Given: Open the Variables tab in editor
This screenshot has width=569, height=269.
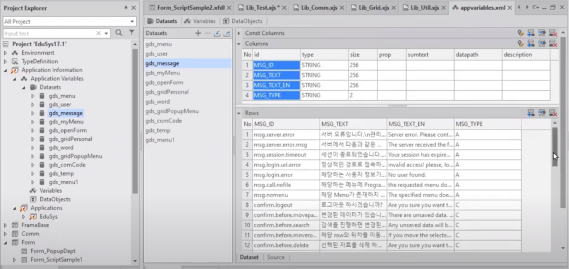Looking at the screenshot, I should tap(200, 21).
